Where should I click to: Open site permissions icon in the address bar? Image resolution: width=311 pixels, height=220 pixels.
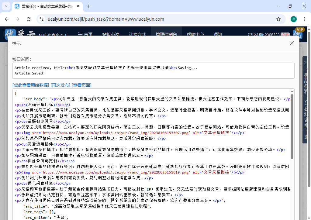(x=41, y=19)
